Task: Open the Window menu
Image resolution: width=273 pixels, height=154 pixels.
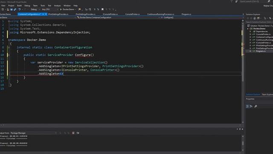Action: (67, 6)
